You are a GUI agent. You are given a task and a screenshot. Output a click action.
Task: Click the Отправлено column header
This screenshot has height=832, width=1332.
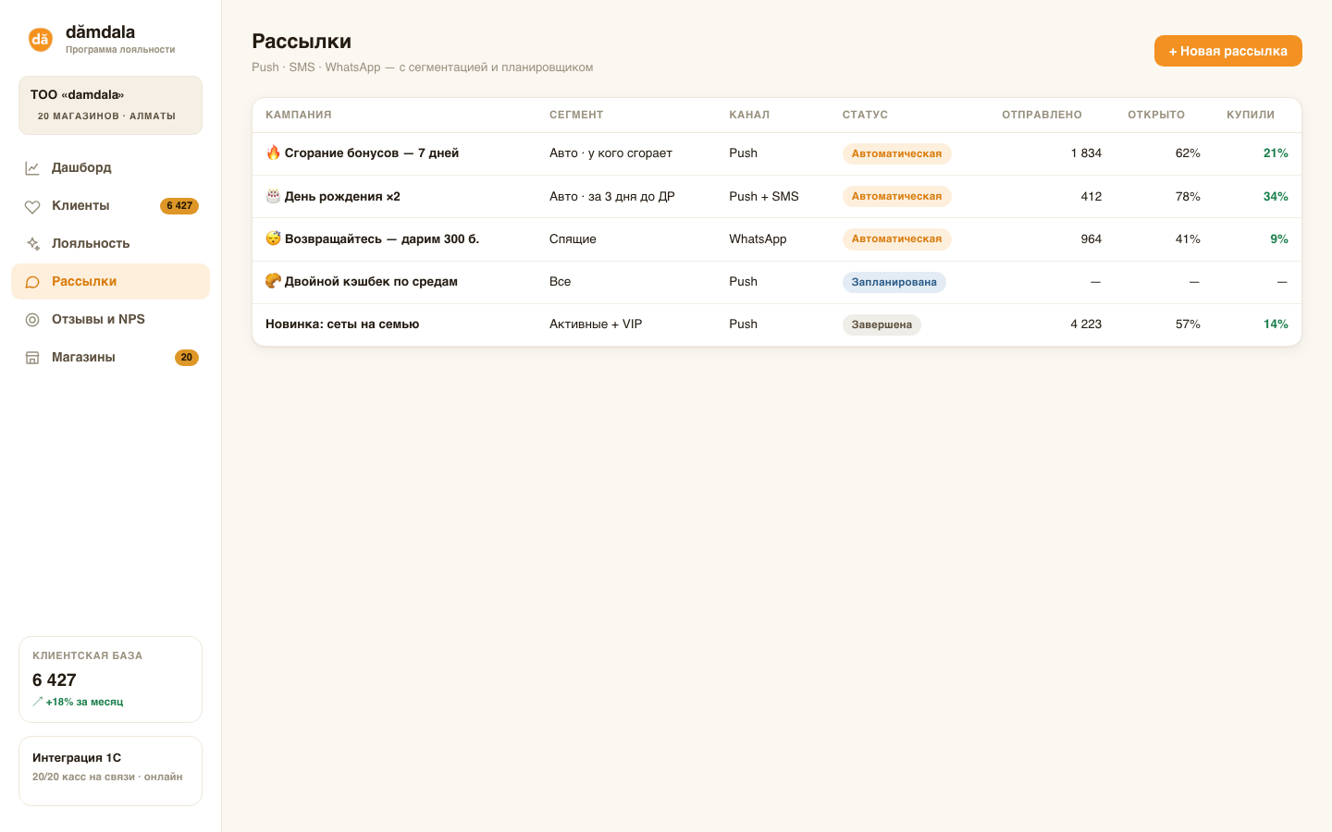[x=1042, y=115]
